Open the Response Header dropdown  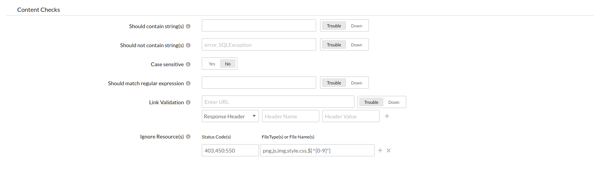(230, 116)
